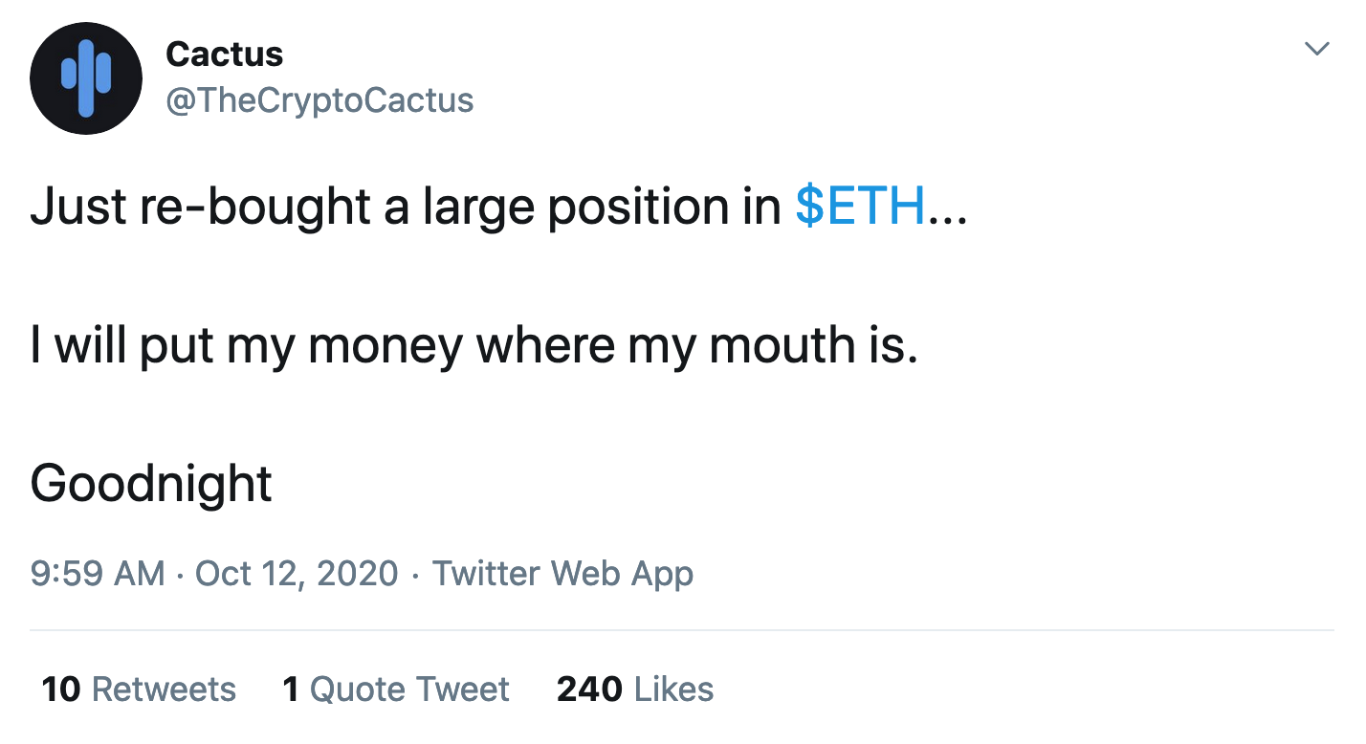
Task: Click the Twitter Web App source label
Action: point(562,574)
